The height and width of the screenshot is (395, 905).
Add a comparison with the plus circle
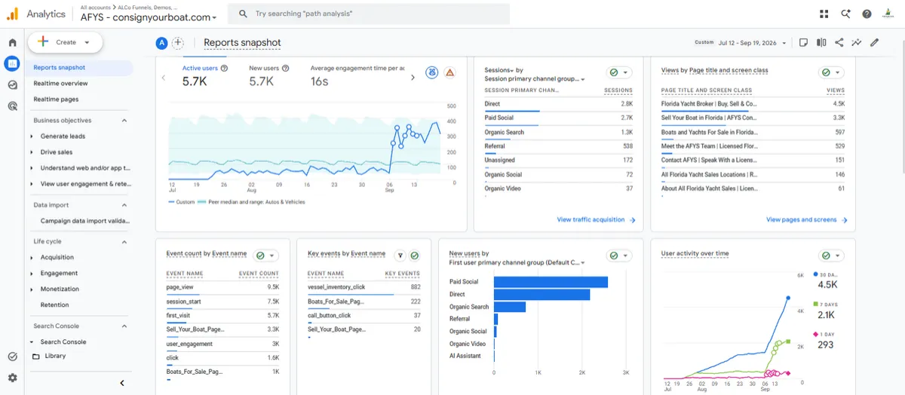pyautogui.click(x=178, y=43)
